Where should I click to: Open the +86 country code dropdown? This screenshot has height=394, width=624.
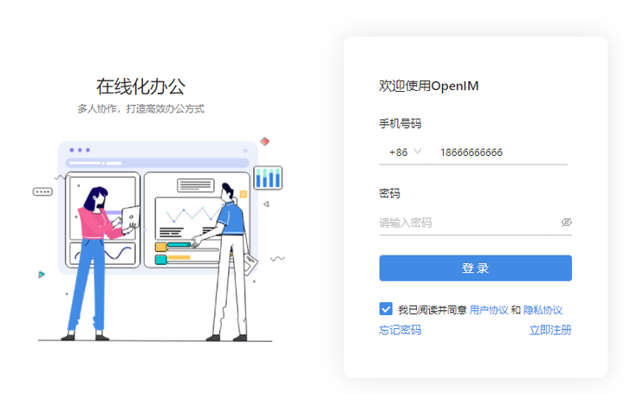click(x=405, y=152)
